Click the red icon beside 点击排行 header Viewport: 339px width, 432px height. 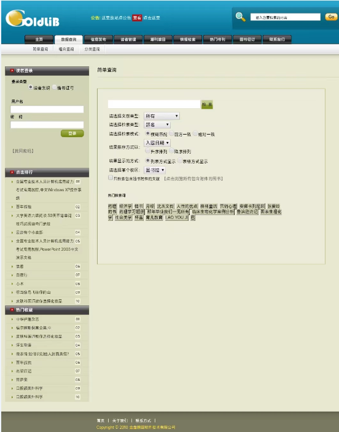pyautogui.click(x=12, y=172)
